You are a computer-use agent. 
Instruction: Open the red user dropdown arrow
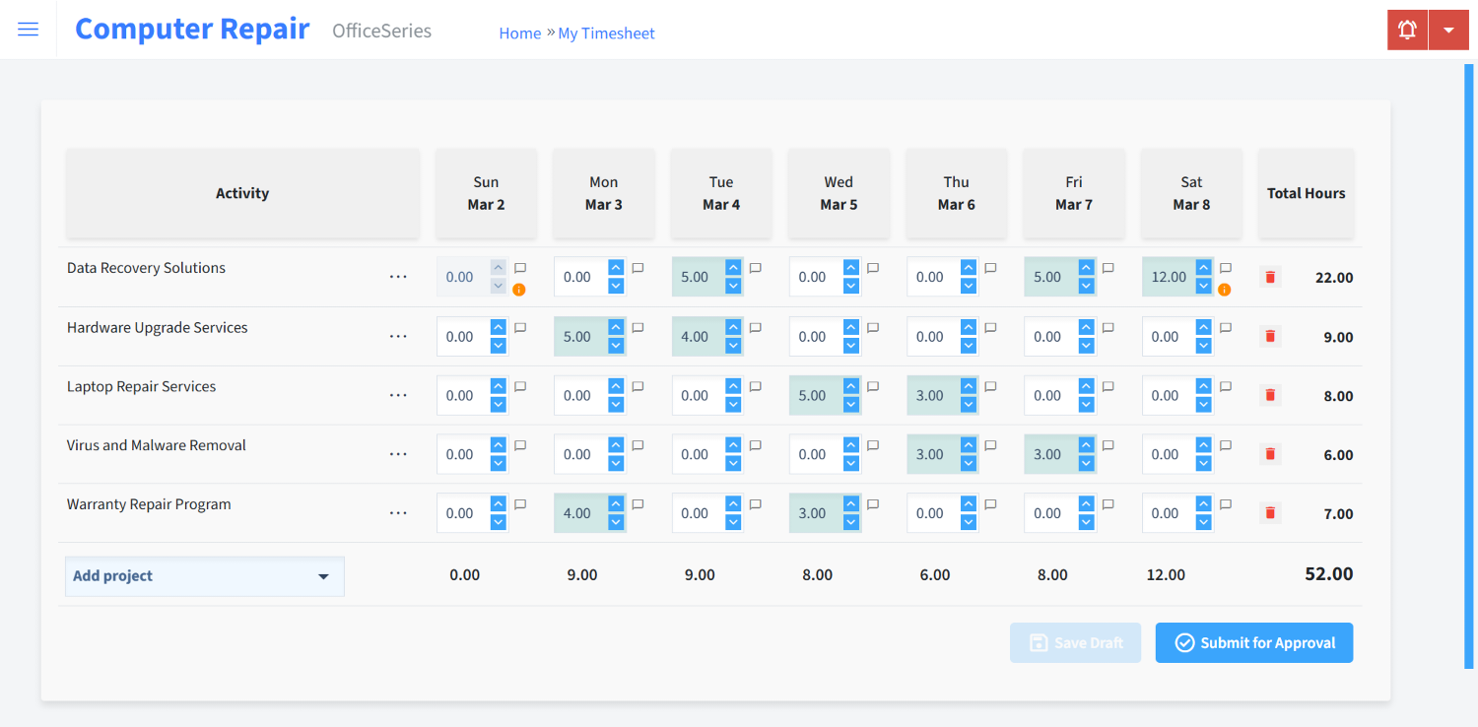coord(1448,30)
